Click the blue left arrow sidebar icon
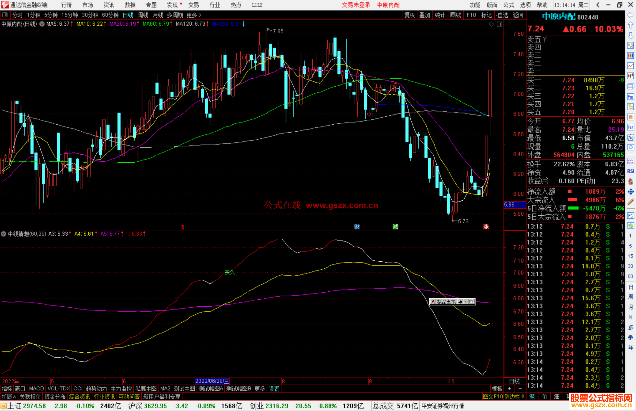The image size is (636, 411). coord(630,15)
